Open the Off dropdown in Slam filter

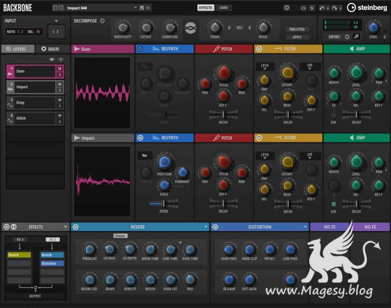pyautogui.click(x=310, y=66)
